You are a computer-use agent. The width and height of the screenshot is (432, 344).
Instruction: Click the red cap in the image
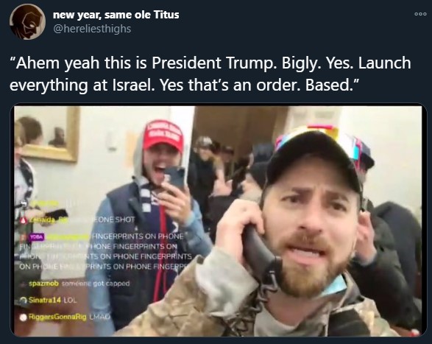coord(163,136)
